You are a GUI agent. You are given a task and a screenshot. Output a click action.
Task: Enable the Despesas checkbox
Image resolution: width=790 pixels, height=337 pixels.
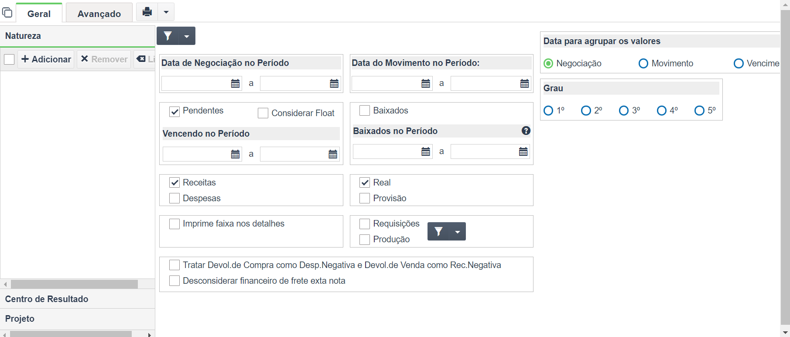coord(174,198)
